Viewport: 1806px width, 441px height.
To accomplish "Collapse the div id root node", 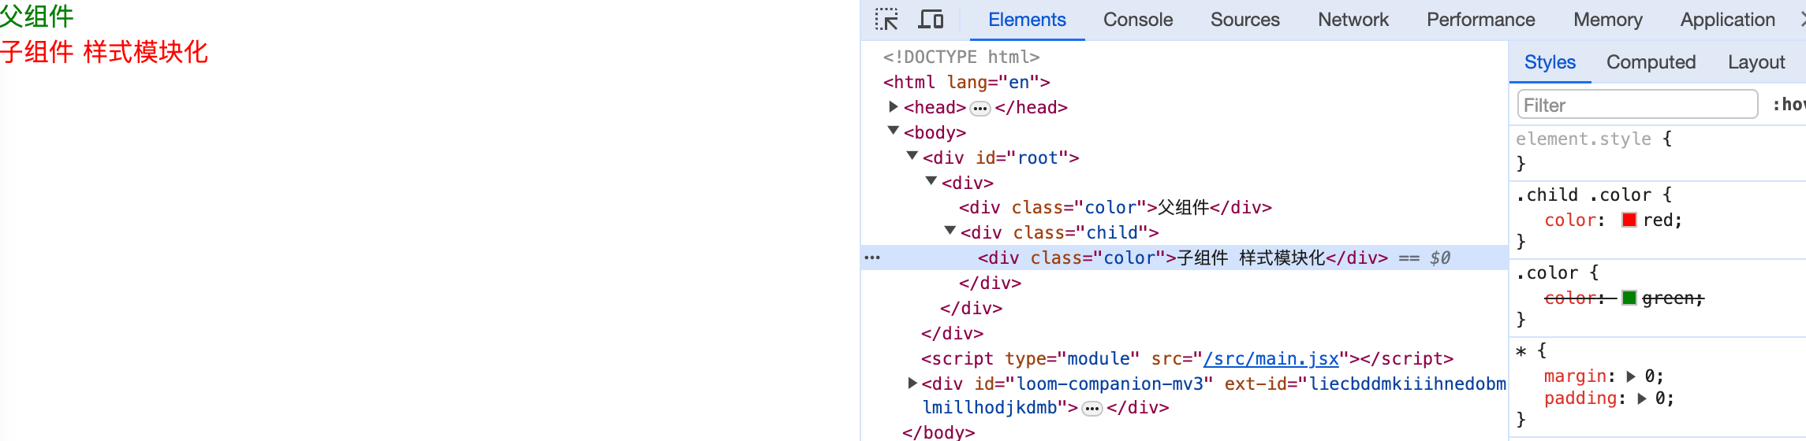I will (912, 157).
